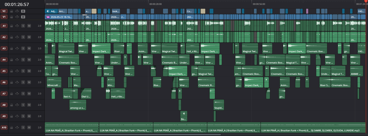Lock audio track A5

[x=11, y=71]
